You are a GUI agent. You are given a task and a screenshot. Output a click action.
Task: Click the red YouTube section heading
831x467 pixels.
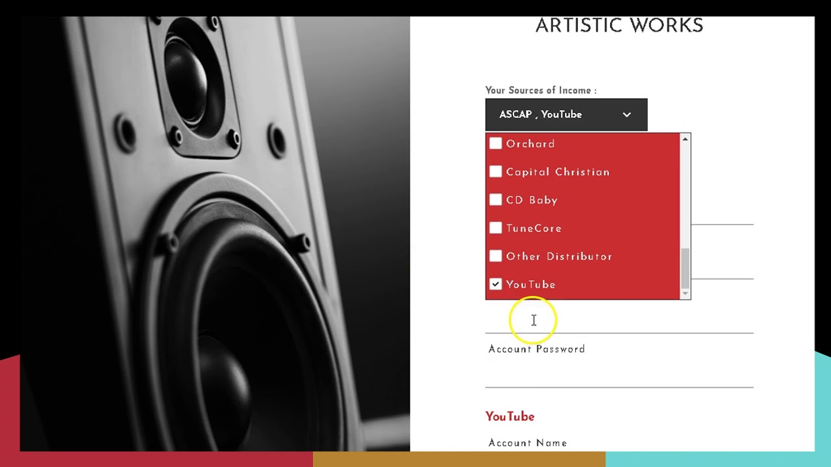510,416
